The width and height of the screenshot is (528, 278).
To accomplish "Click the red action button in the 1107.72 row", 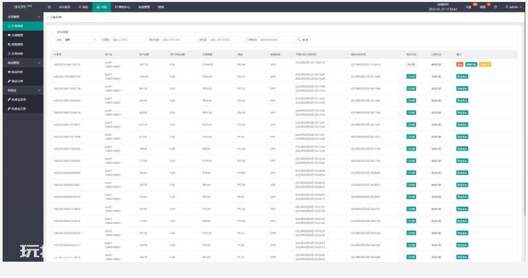I will [459, 64].
